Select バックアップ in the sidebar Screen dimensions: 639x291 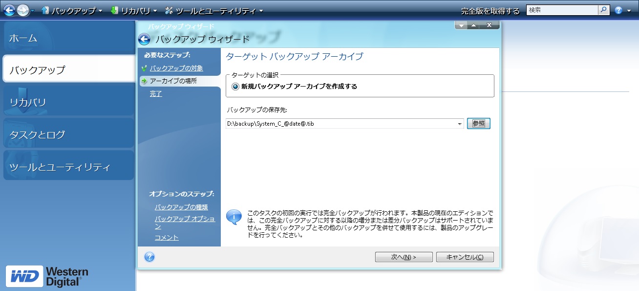pos(69,69)
